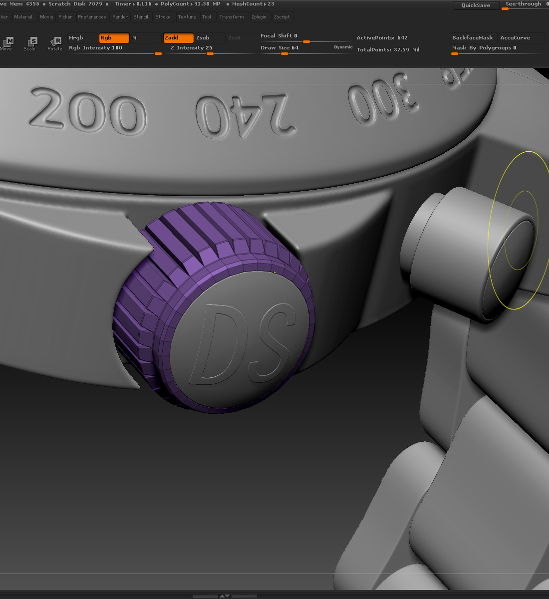Open the Movie menu
This screenshot has height=599, width=549.
point(46,17)
